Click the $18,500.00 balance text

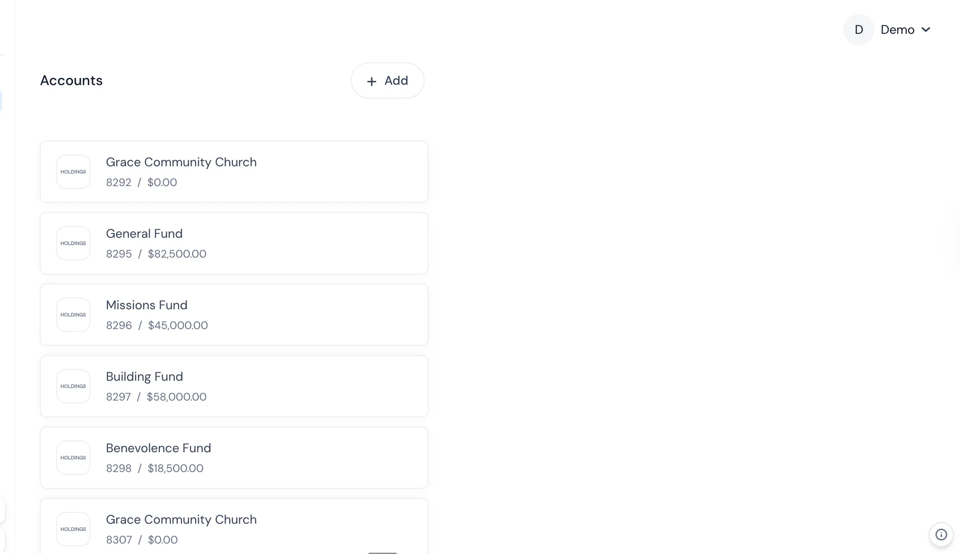pos(175,469)
